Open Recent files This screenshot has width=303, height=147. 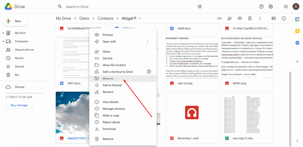tap(19, 58)
